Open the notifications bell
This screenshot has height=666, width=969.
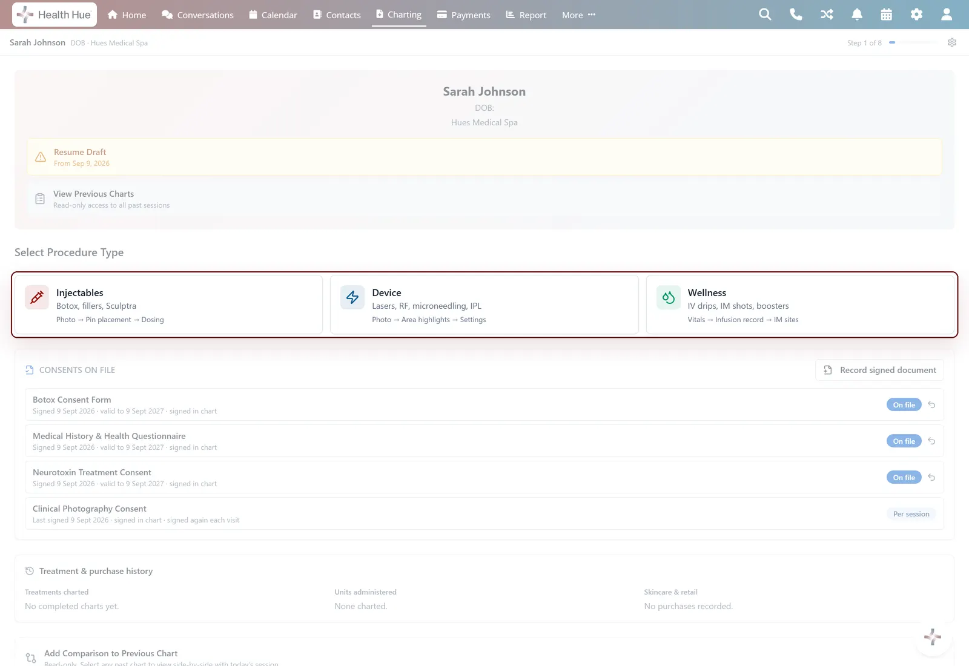(x=857, y=15)
